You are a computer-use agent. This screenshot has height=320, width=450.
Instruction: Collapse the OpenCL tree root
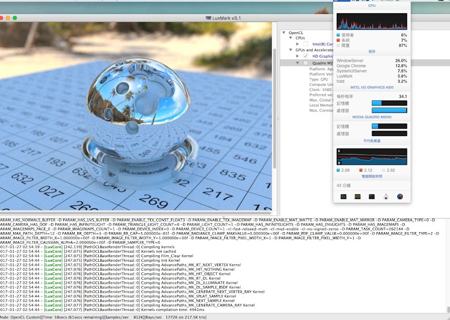(x=284, y=33)
